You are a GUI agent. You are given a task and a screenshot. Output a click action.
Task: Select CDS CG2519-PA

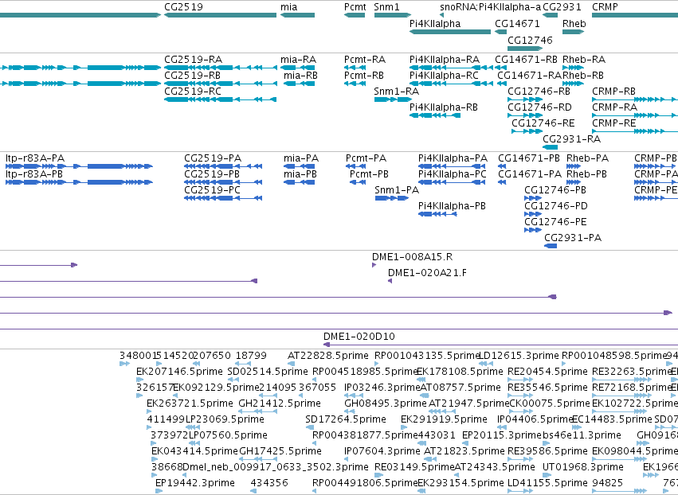[x=223, y=166]
